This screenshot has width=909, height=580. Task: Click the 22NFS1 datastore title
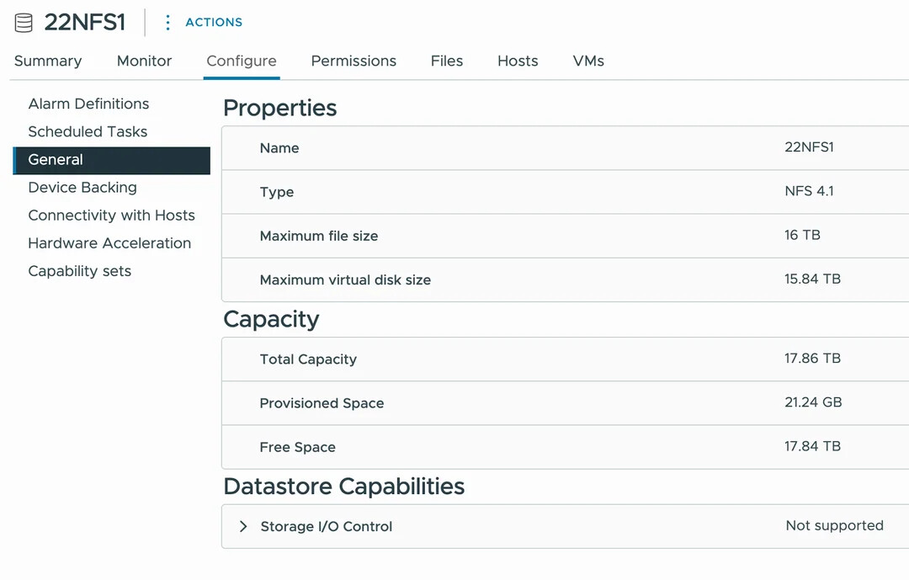pyautogui.click(x=85, y=23)
